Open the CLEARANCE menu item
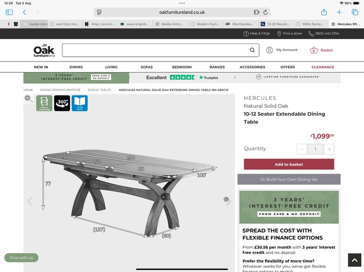 [323, 67]
